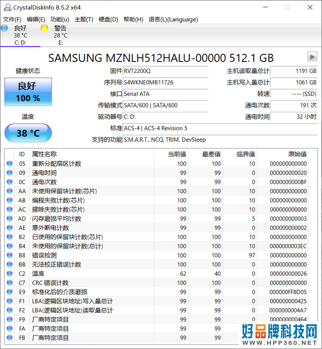This screenshot has height=349, width=322.
Task: Click the status dot for C2 温度
Action: click(10, 274)
